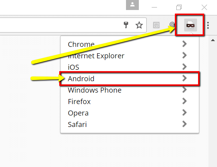This screenshot has width=217, height=167.
Task: Expand the Firefox submenu chevron
Action: tap(185, 101)
